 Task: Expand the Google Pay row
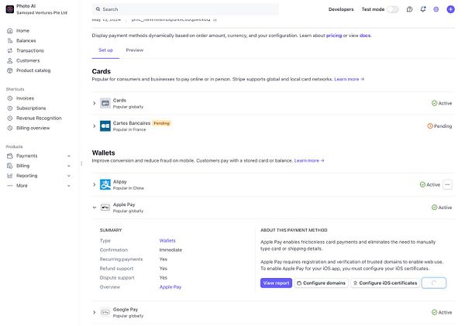[x=95, y=312]
